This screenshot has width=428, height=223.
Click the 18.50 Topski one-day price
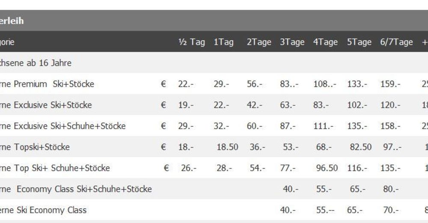point(227,147)
